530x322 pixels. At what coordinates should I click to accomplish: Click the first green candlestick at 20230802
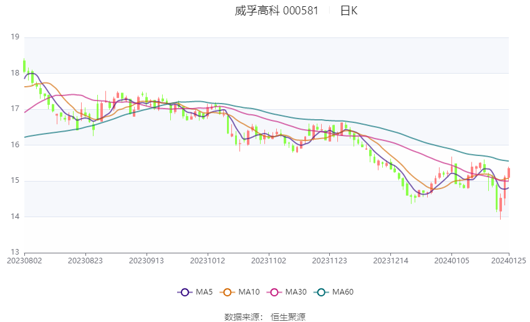point(24,66)
